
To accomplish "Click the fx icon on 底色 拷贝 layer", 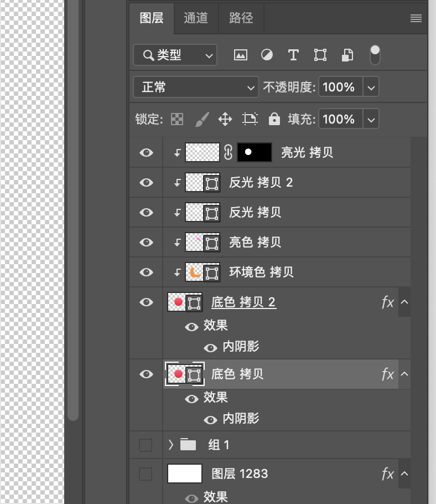I will [x=388, y=374].
